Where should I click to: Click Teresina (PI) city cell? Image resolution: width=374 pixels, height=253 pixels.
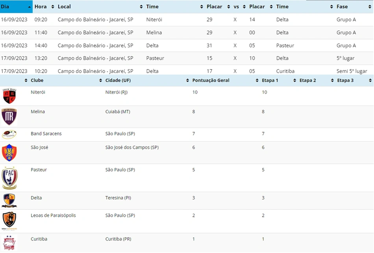coord(118,198)
